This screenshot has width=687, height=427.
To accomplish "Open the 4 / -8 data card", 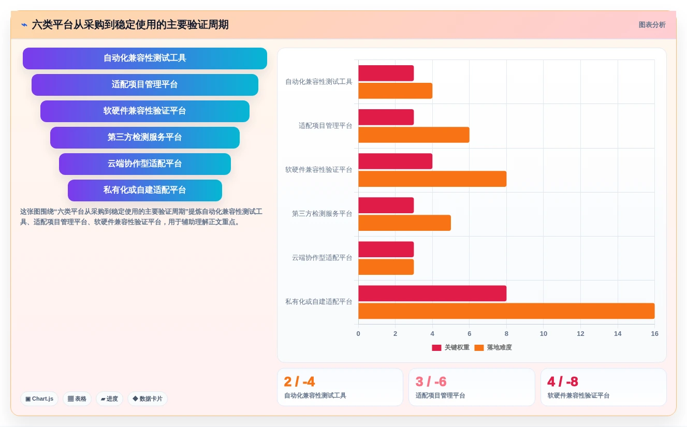I will pyautogui.click(x=603, y=387).
